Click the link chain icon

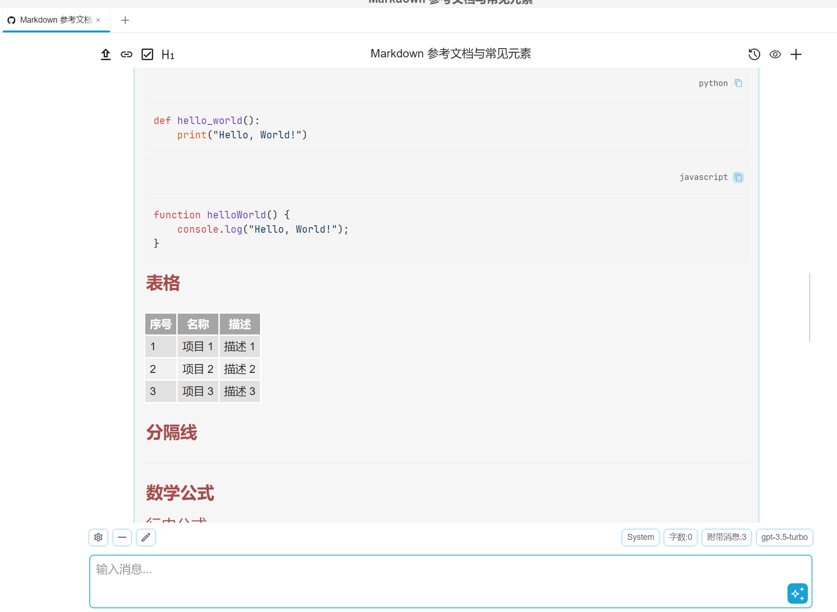126,55
